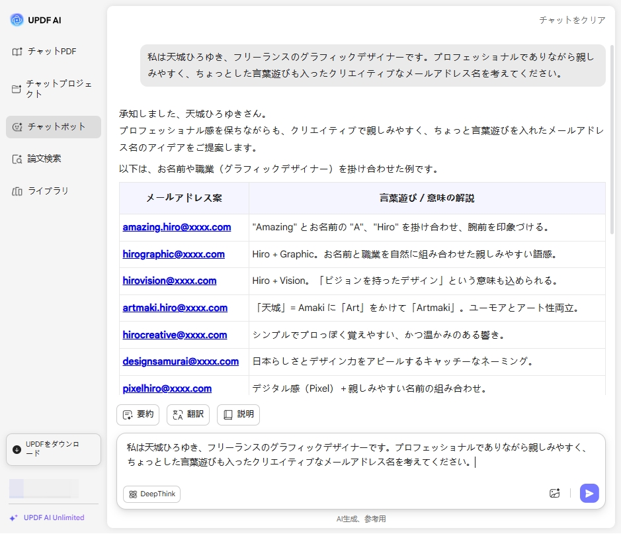Open チャットプロジェクト in the sidebar
The image size is (621, 534).
tap(54, 89)
